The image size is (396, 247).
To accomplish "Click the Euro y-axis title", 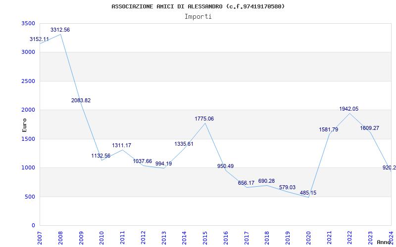I will coord(24,125).
